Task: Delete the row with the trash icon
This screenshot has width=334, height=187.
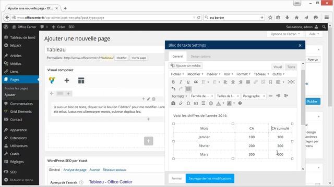Action: [153, 99]
